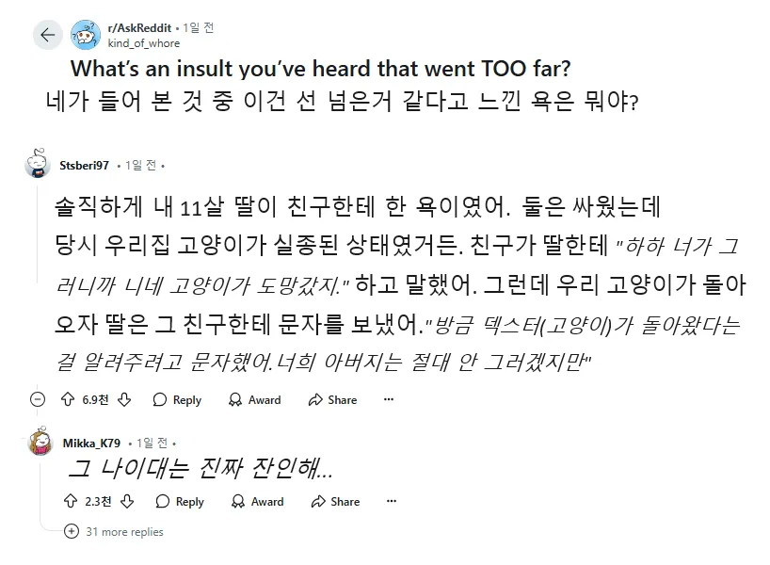The image size is (770, 565).
Task: Click the plus icon beside 31 more replies
Action: tap(70, 532)
